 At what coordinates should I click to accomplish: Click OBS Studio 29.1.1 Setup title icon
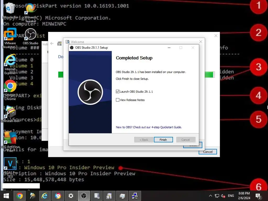click(72, 48)
